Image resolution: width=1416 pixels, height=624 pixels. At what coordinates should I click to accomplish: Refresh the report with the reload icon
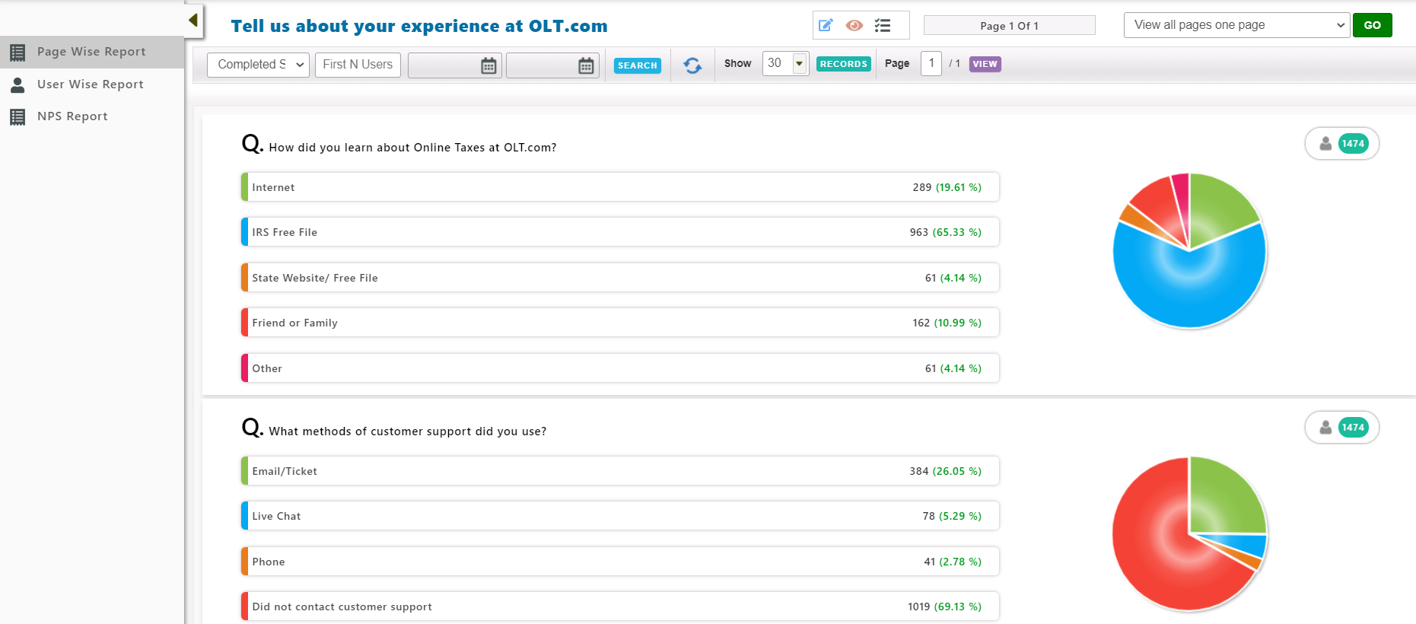click(x=692, y=65)
